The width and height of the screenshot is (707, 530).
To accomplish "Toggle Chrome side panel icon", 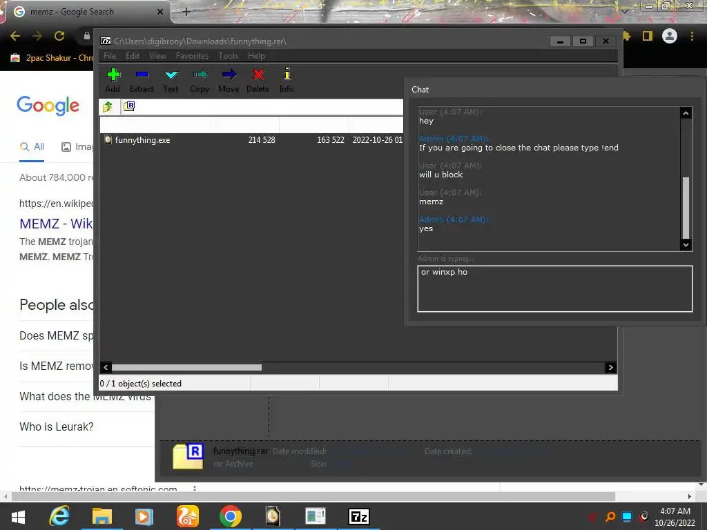I will click(x=648, y=36).
